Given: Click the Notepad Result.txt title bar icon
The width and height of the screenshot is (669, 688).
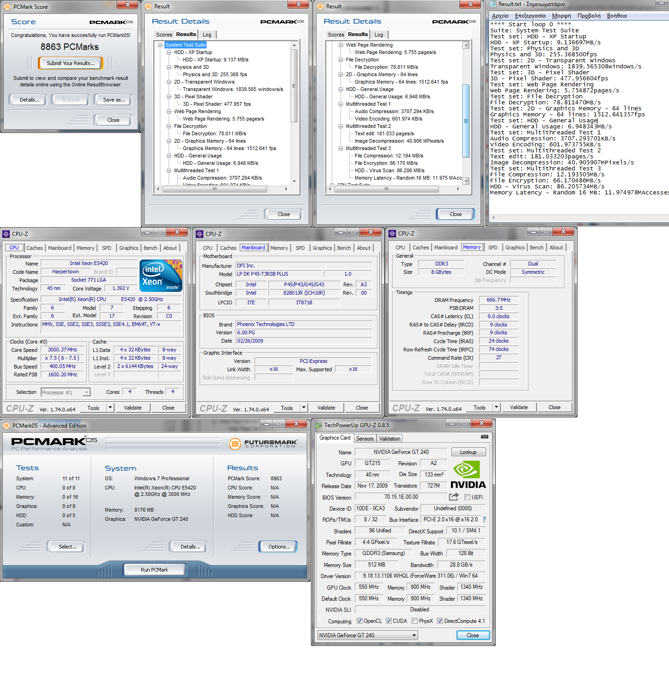Looking at the screenshot, I should (493, 4).
